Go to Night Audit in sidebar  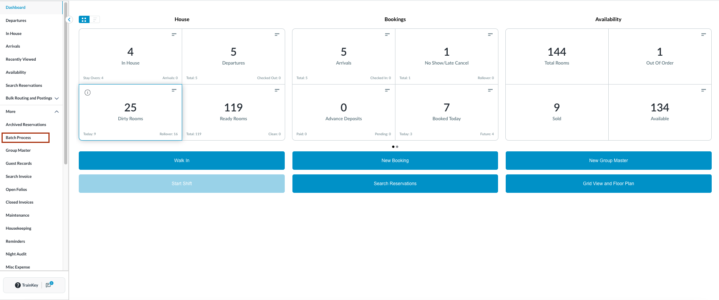pos(16,254)
